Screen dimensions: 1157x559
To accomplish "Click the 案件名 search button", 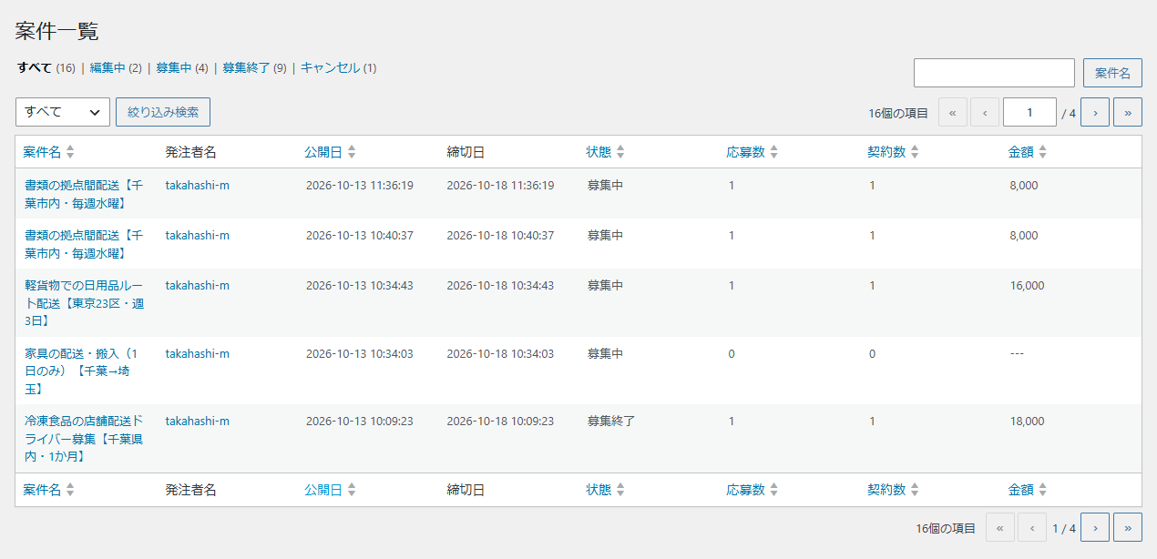I will (1112, 73).
